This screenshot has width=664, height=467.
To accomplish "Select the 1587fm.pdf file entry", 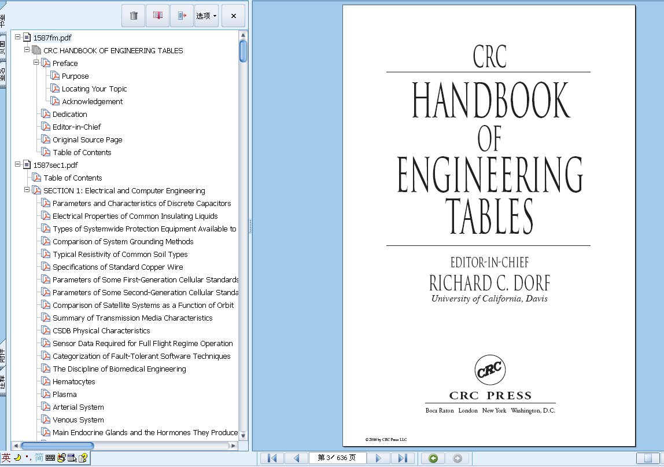I will coord(53,38).
